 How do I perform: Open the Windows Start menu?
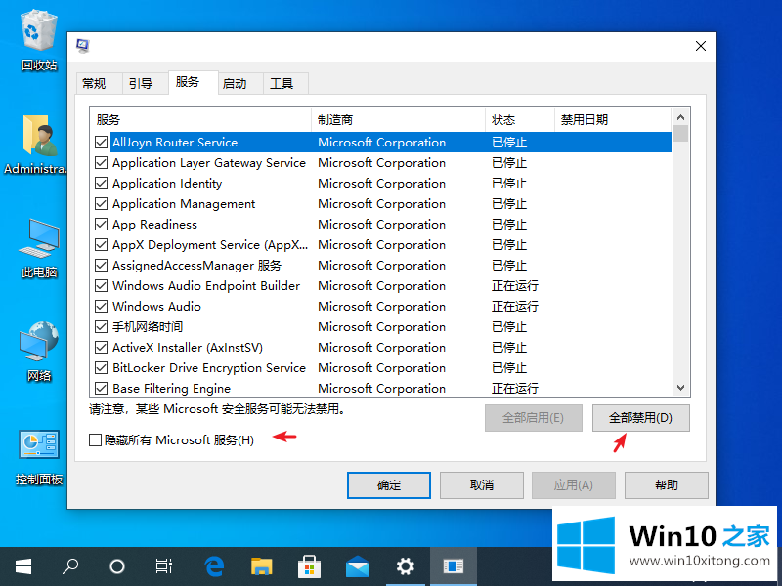(x=23, y=566)
